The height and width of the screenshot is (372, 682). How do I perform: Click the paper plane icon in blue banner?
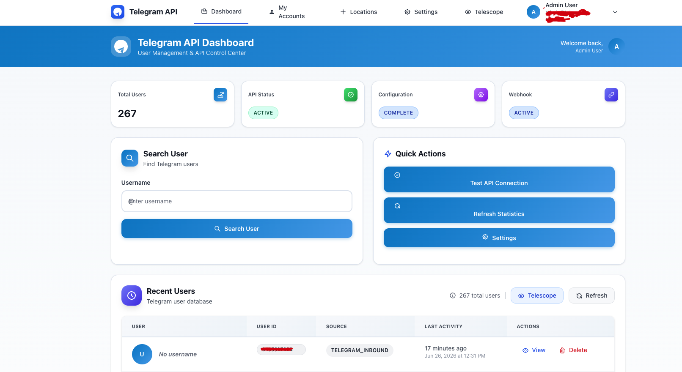pyautogui.click(x=121, y=46)
